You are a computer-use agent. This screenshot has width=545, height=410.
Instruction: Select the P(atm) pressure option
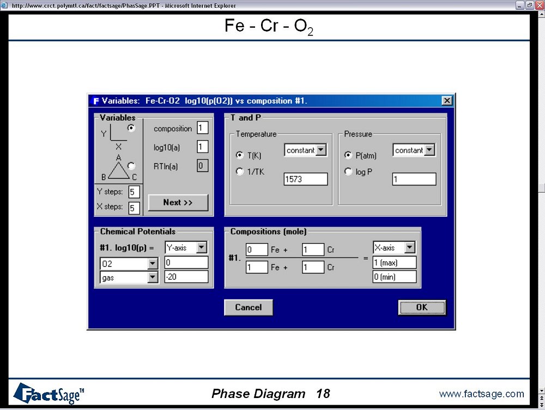point(349,155)
